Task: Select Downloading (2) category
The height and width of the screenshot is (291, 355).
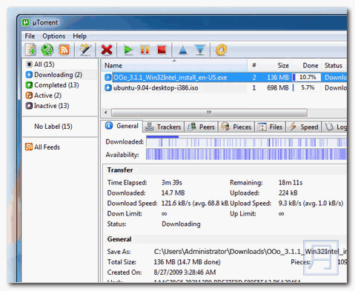Action: [54, 75]
